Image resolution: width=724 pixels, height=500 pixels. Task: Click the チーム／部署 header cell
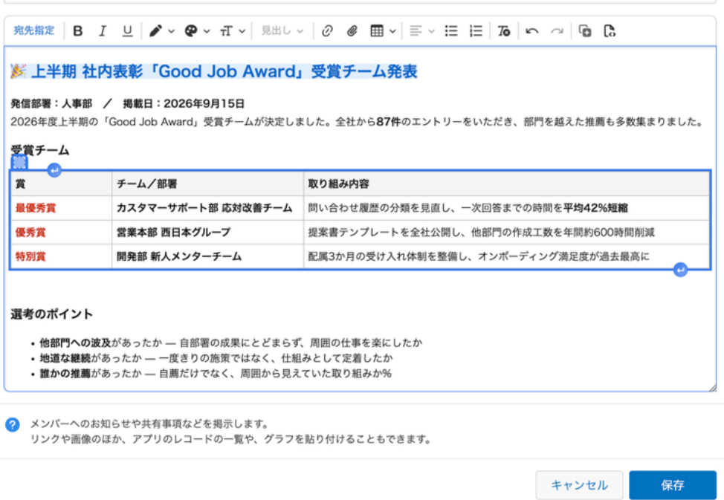click(x=208, y=184)
